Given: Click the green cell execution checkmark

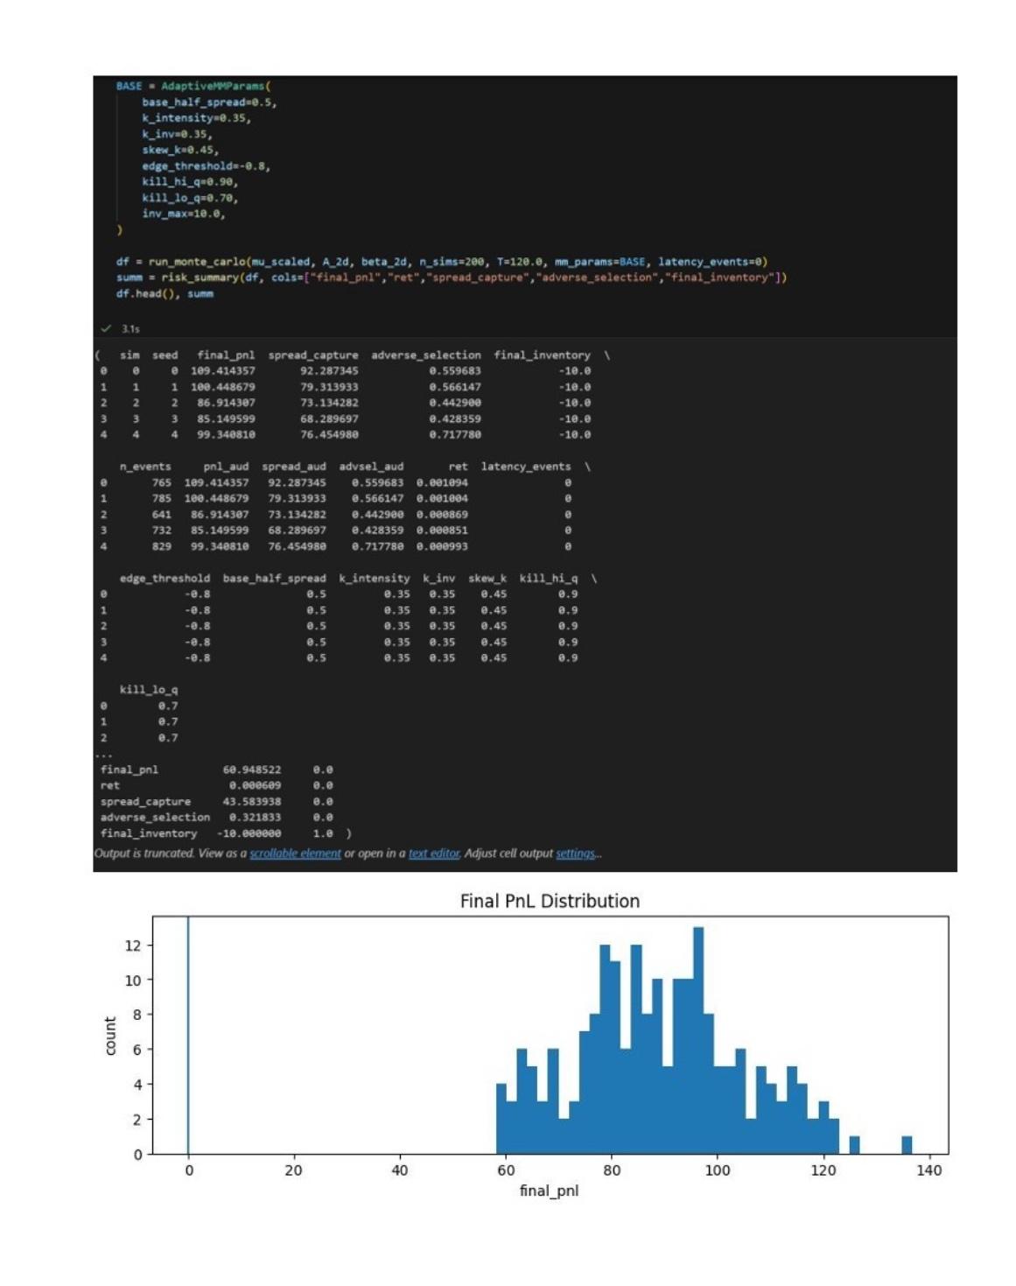Looking at the screenshot, I should point(106,328).
